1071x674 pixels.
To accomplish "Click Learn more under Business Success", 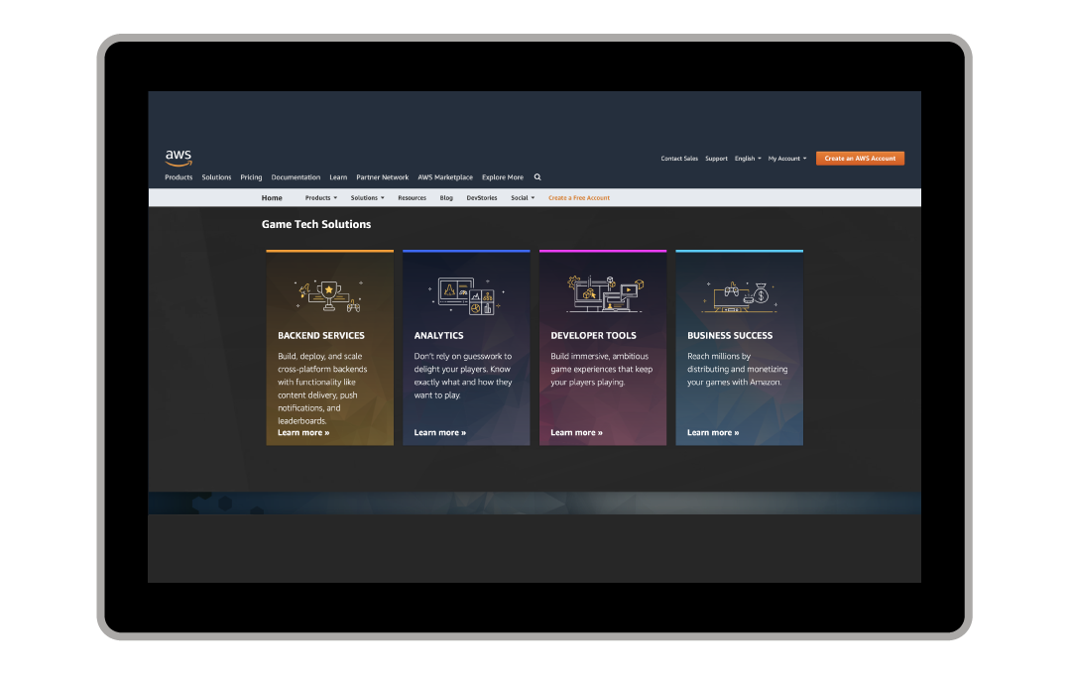I will click(713, 433).
